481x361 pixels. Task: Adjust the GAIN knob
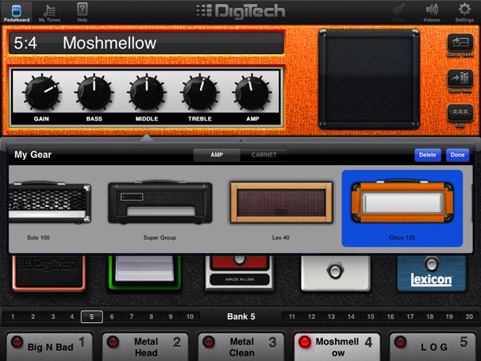point(42,92)
